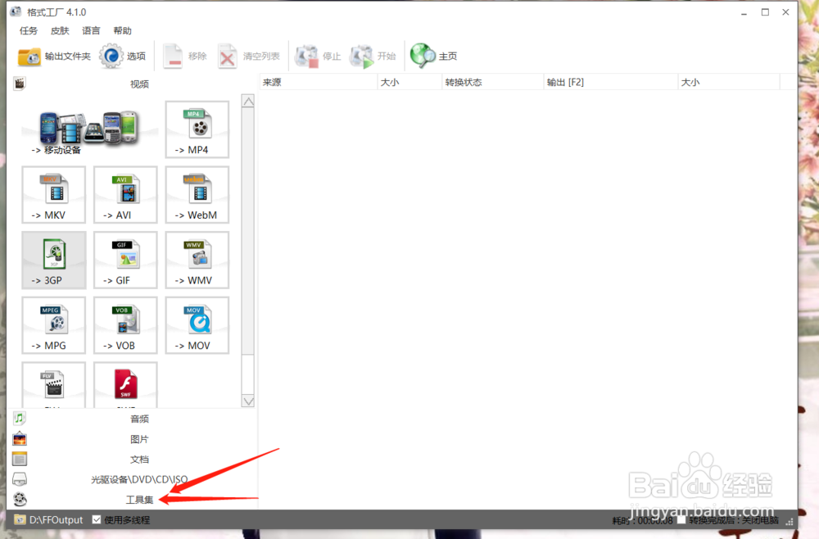Choose the -> MKV conversion icon

tap(54, 195)
